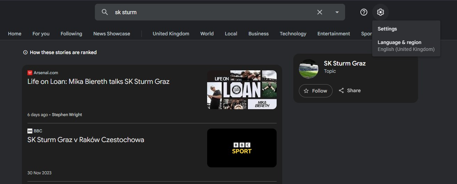Viewport: 457px width, 184px height.
Task: Open the Help question mark icon
Action: point(364,12)
